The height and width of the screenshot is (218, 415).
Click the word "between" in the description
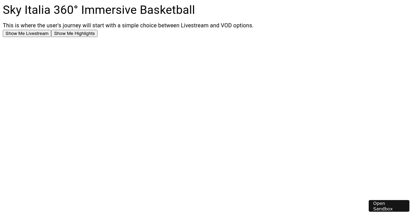pos(169,26)
